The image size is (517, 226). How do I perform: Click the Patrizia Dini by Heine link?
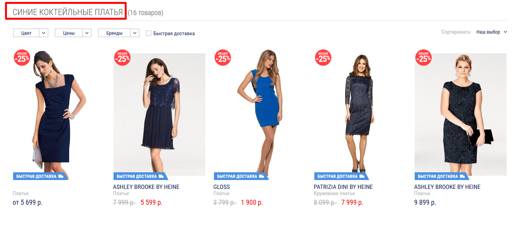(x=343, y=187)
